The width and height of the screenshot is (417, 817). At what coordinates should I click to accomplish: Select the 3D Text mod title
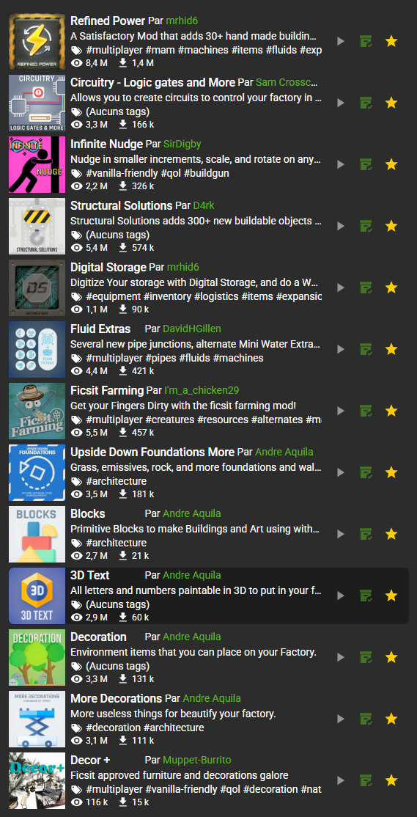point(90,575)
